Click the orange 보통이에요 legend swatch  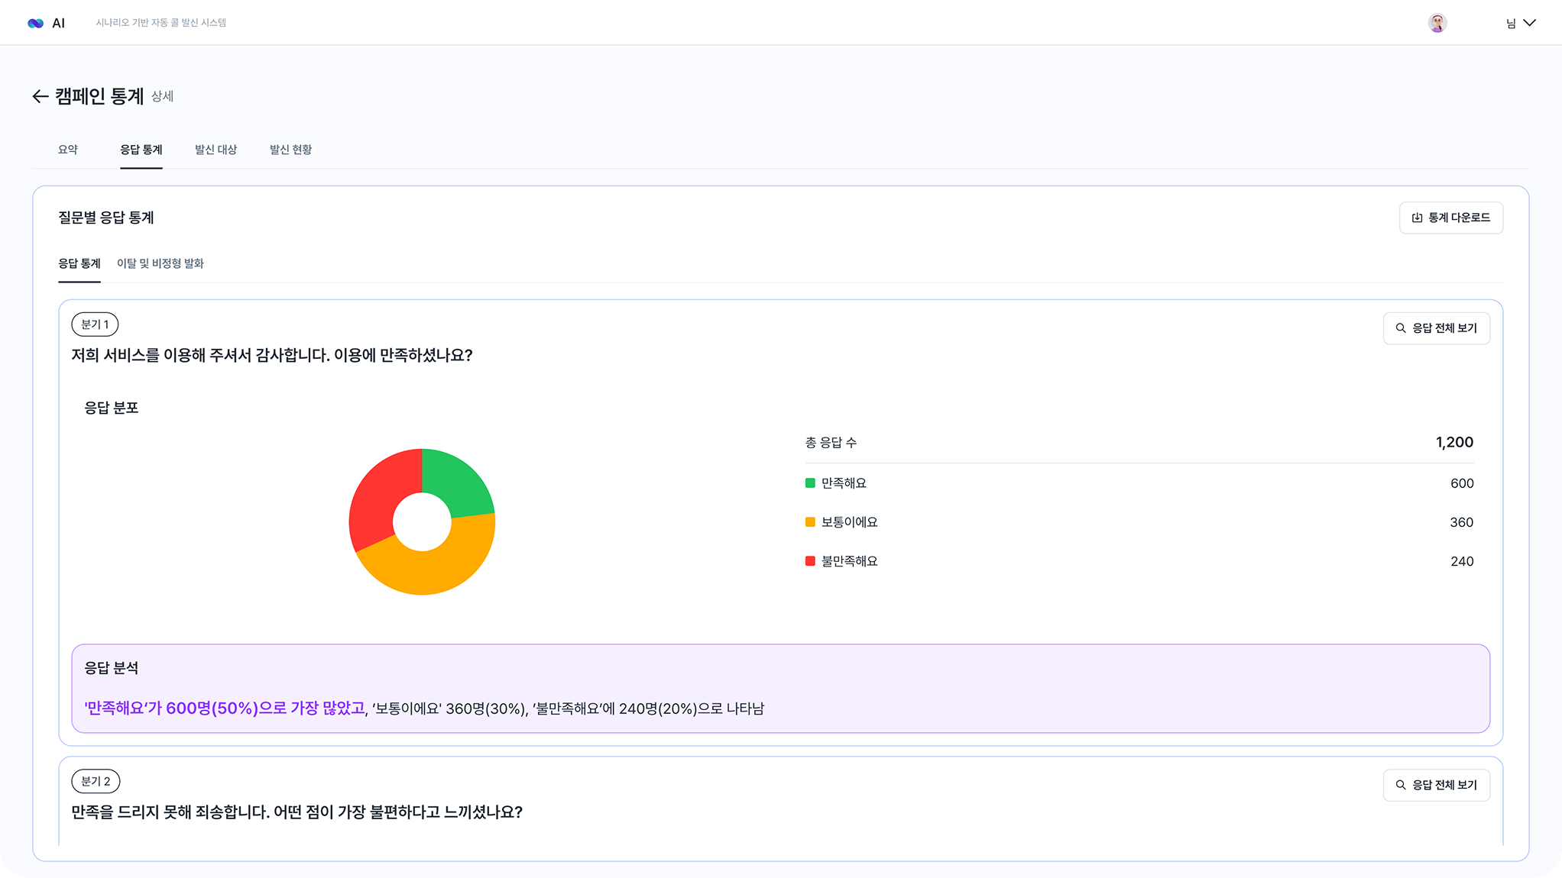click(810, 522)
